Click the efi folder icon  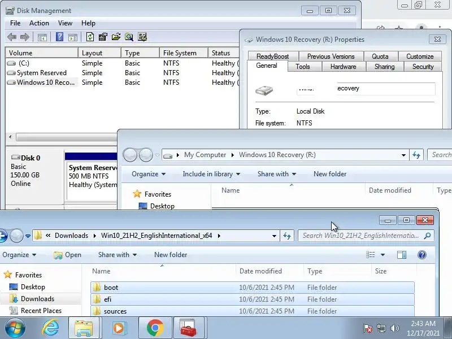[x=97, y=299]
